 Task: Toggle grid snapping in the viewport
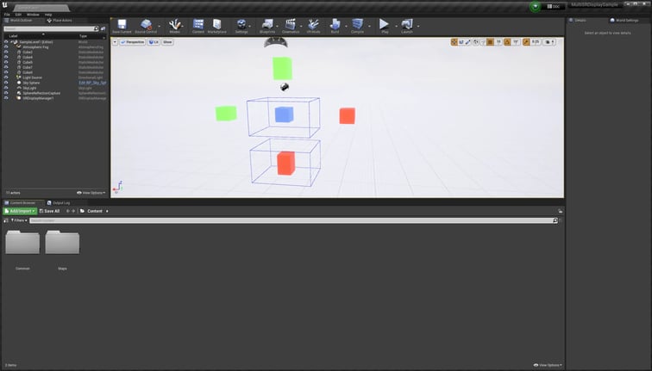point(490,42)
